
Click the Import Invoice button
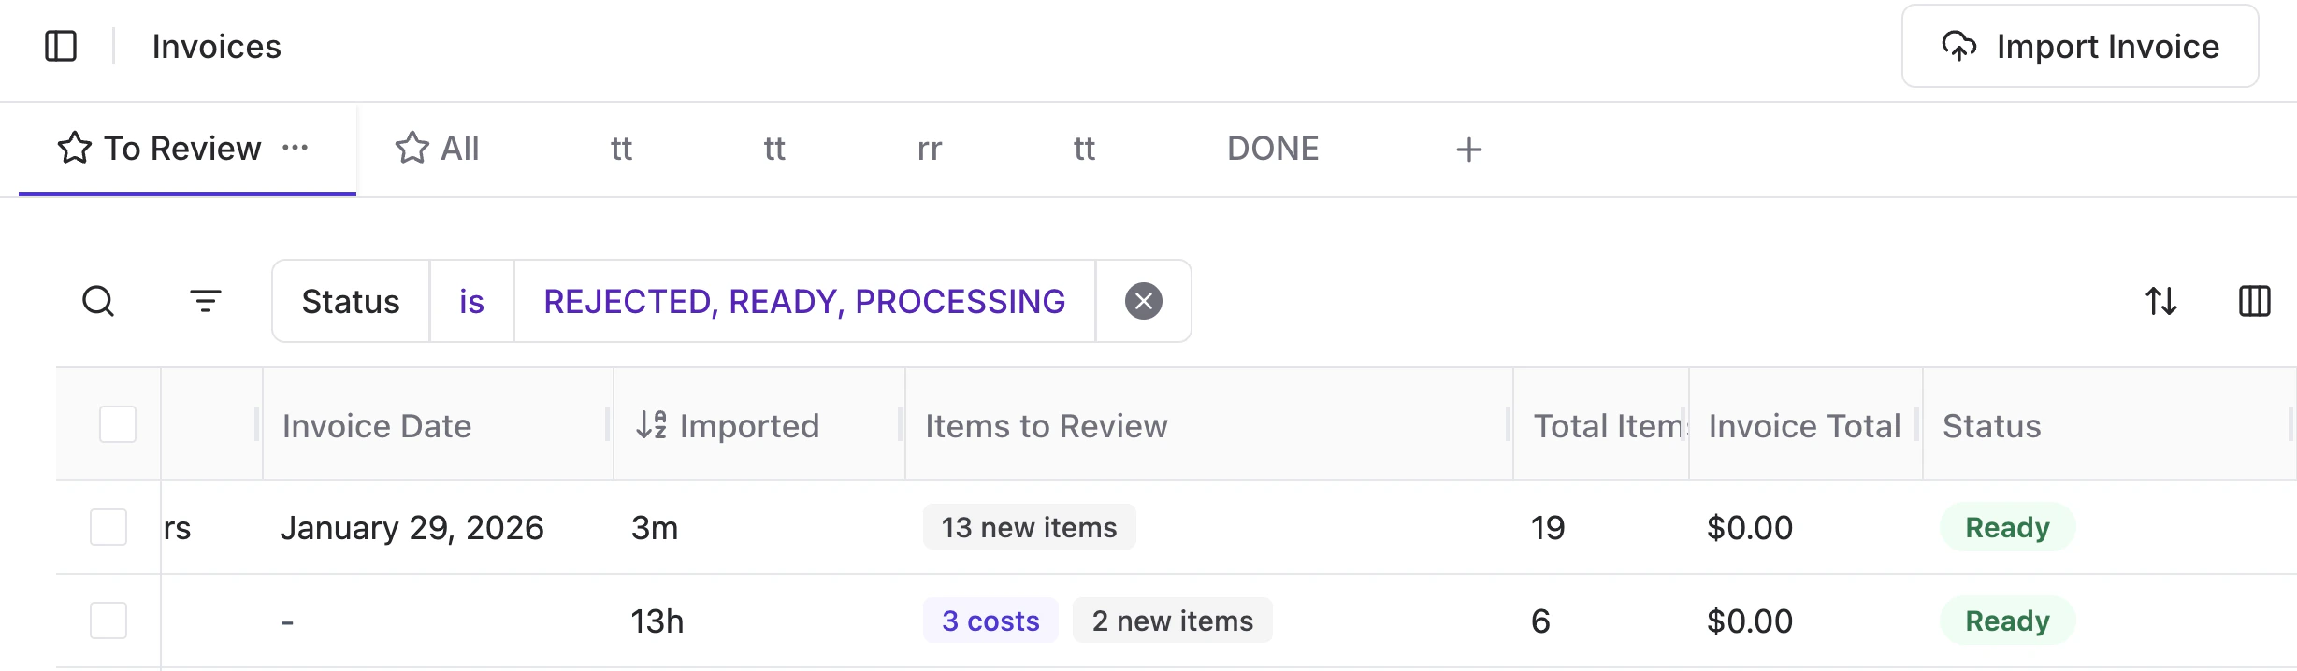click(x=2080, y=46)
